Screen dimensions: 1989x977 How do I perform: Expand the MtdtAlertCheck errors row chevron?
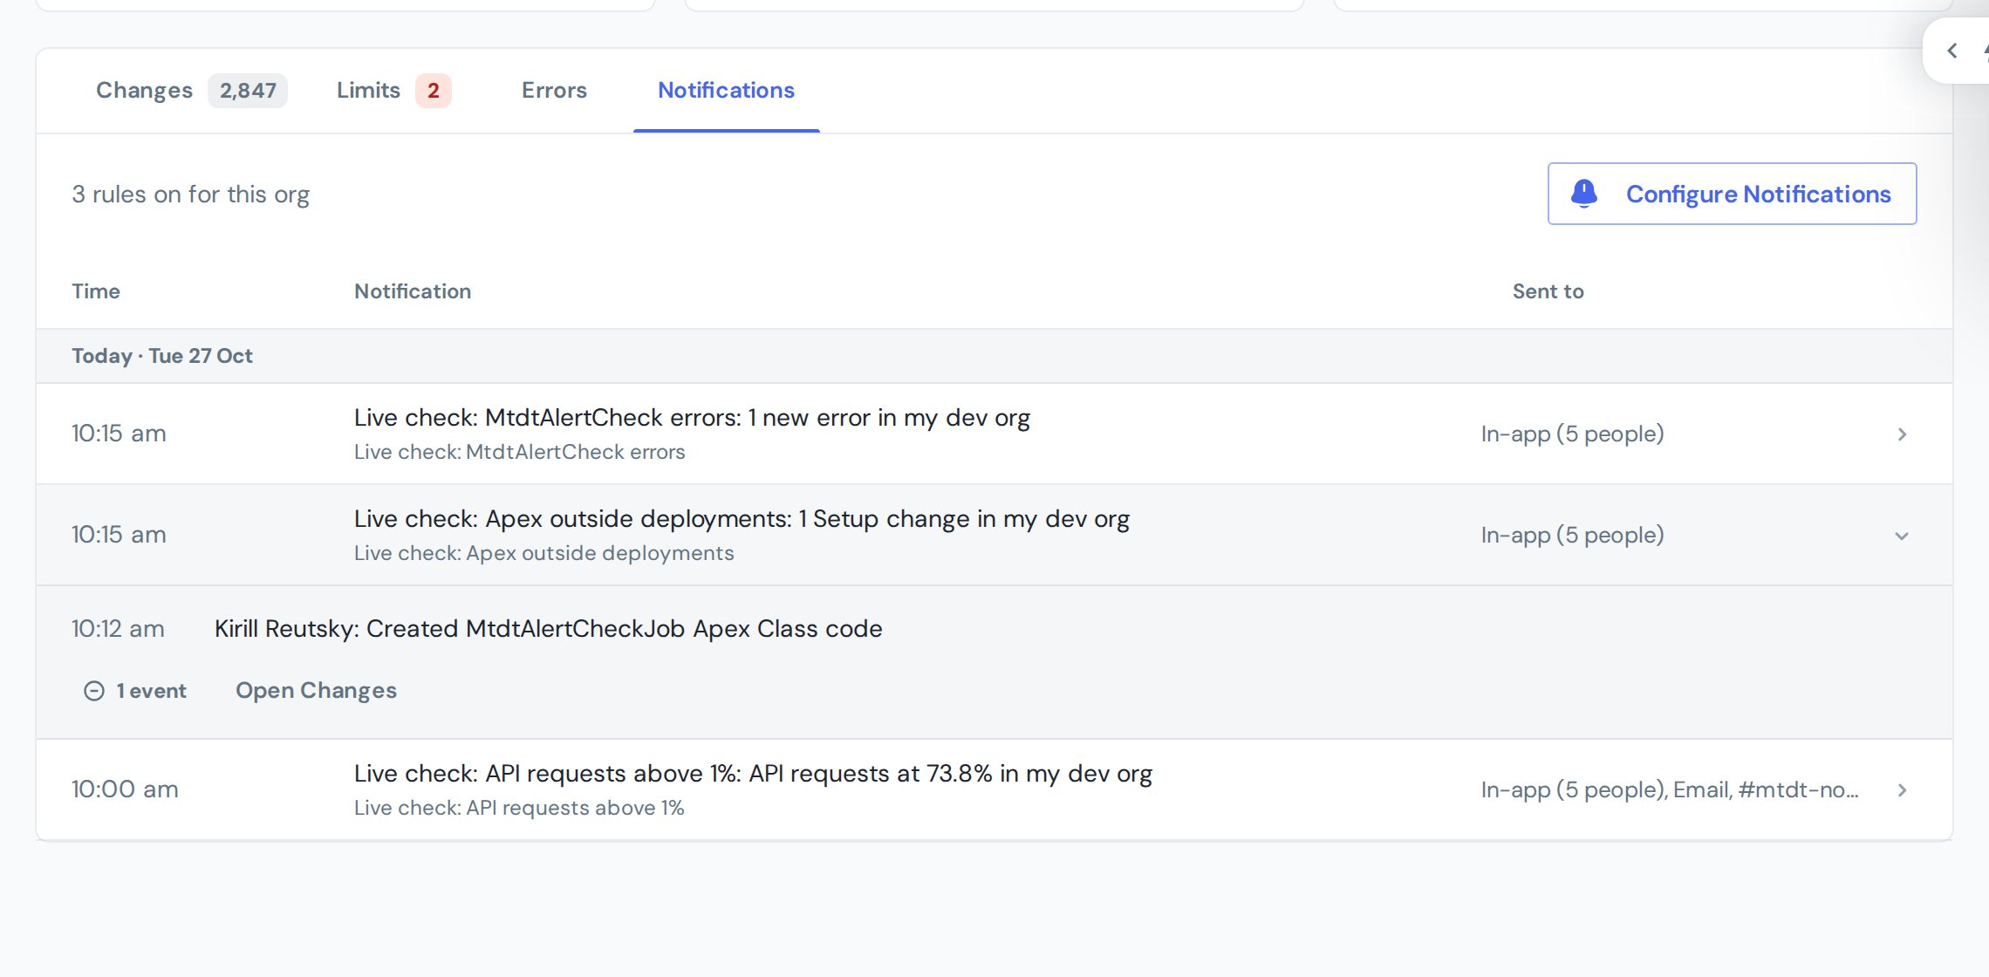(x=1903, y=434)
